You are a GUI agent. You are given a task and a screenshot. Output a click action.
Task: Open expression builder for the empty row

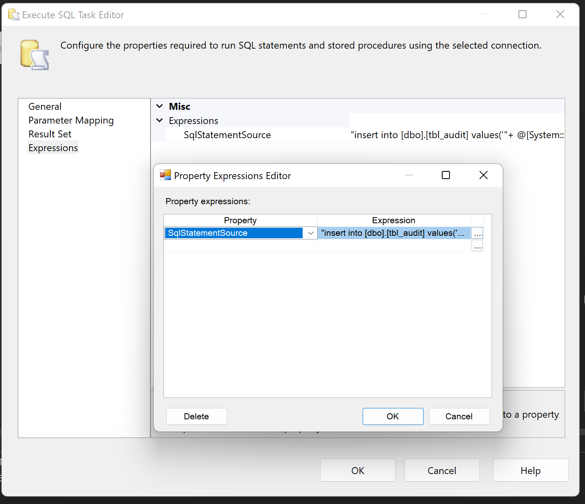477,246
